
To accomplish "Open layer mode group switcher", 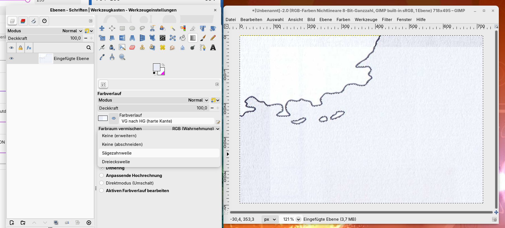I will (x=89, y=31).
